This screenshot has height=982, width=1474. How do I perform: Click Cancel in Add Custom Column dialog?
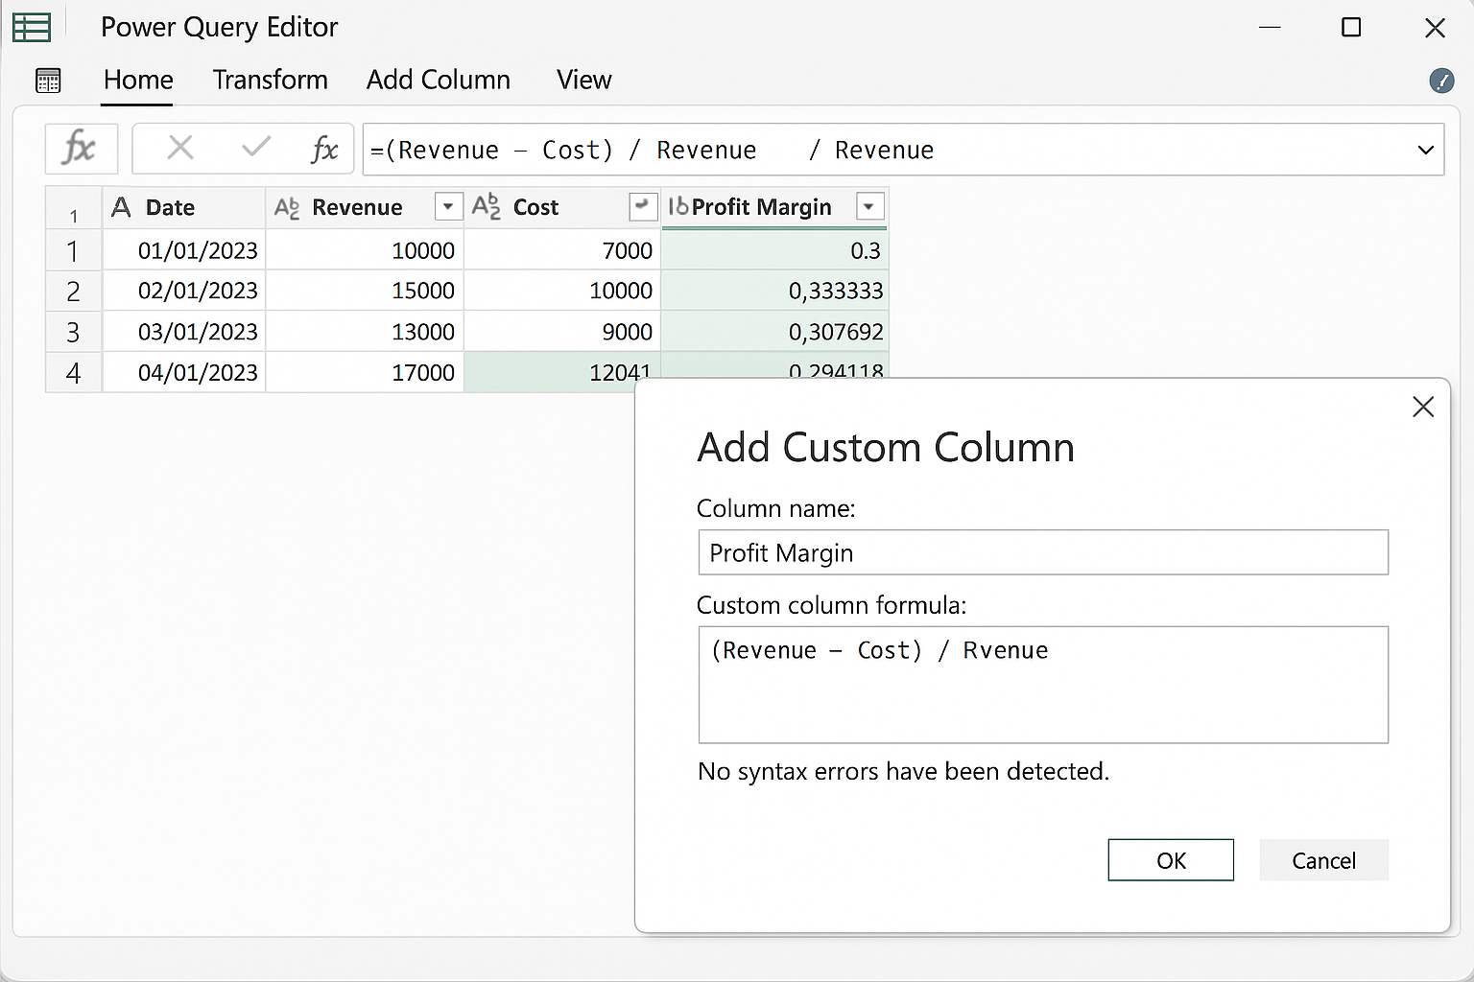tap(1323, 860)
